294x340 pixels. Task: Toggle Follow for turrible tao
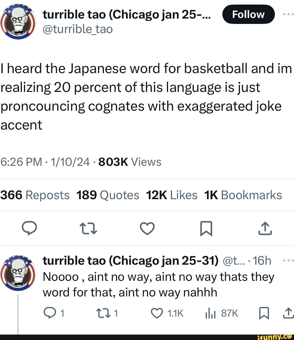tap(248, 14)
